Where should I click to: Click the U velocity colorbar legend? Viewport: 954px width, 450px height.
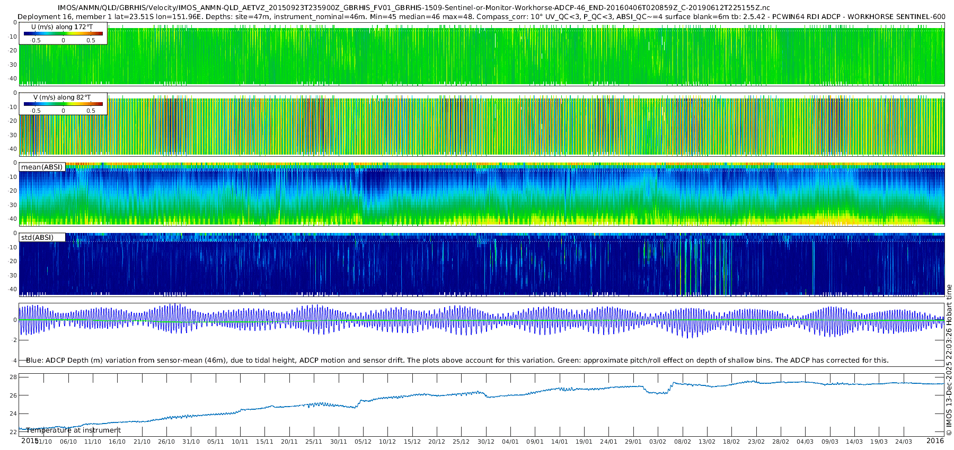(x=63, y=33)
